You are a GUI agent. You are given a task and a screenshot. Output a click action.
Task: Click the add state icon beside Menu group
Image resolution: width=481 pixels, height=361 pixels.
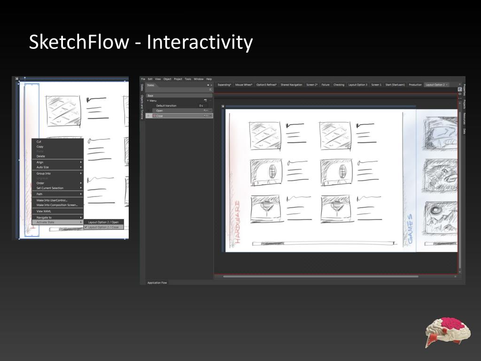coord(205,101)
